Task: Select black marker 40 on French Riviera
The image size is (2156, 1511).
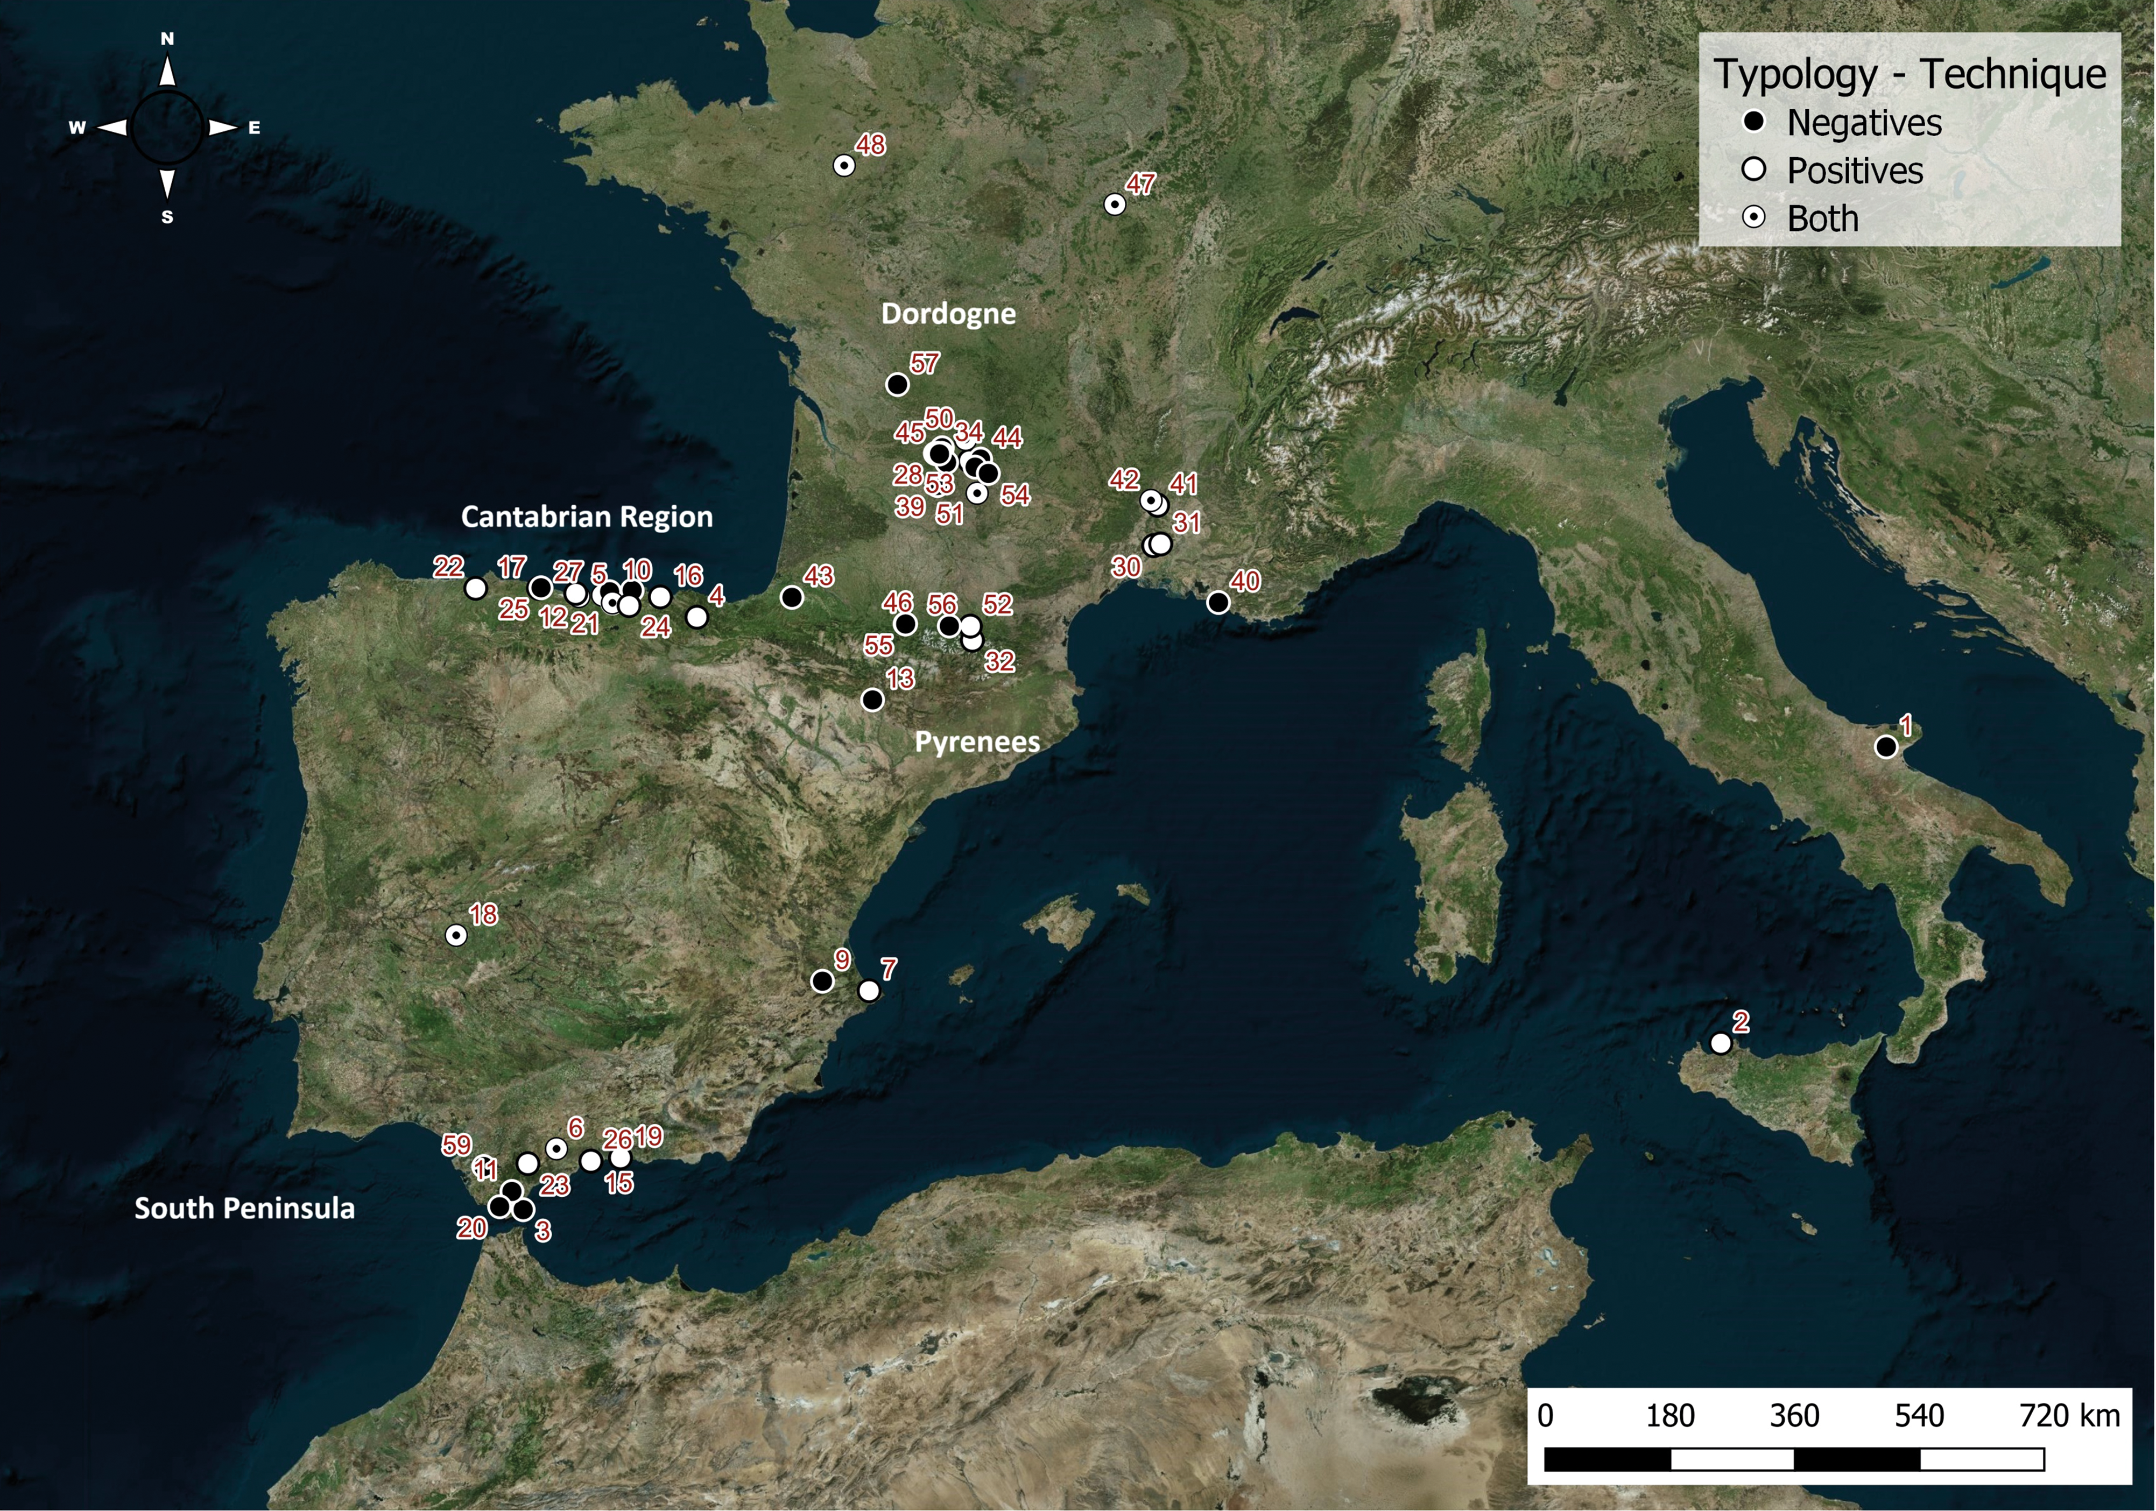Action: pos(1218,602)
